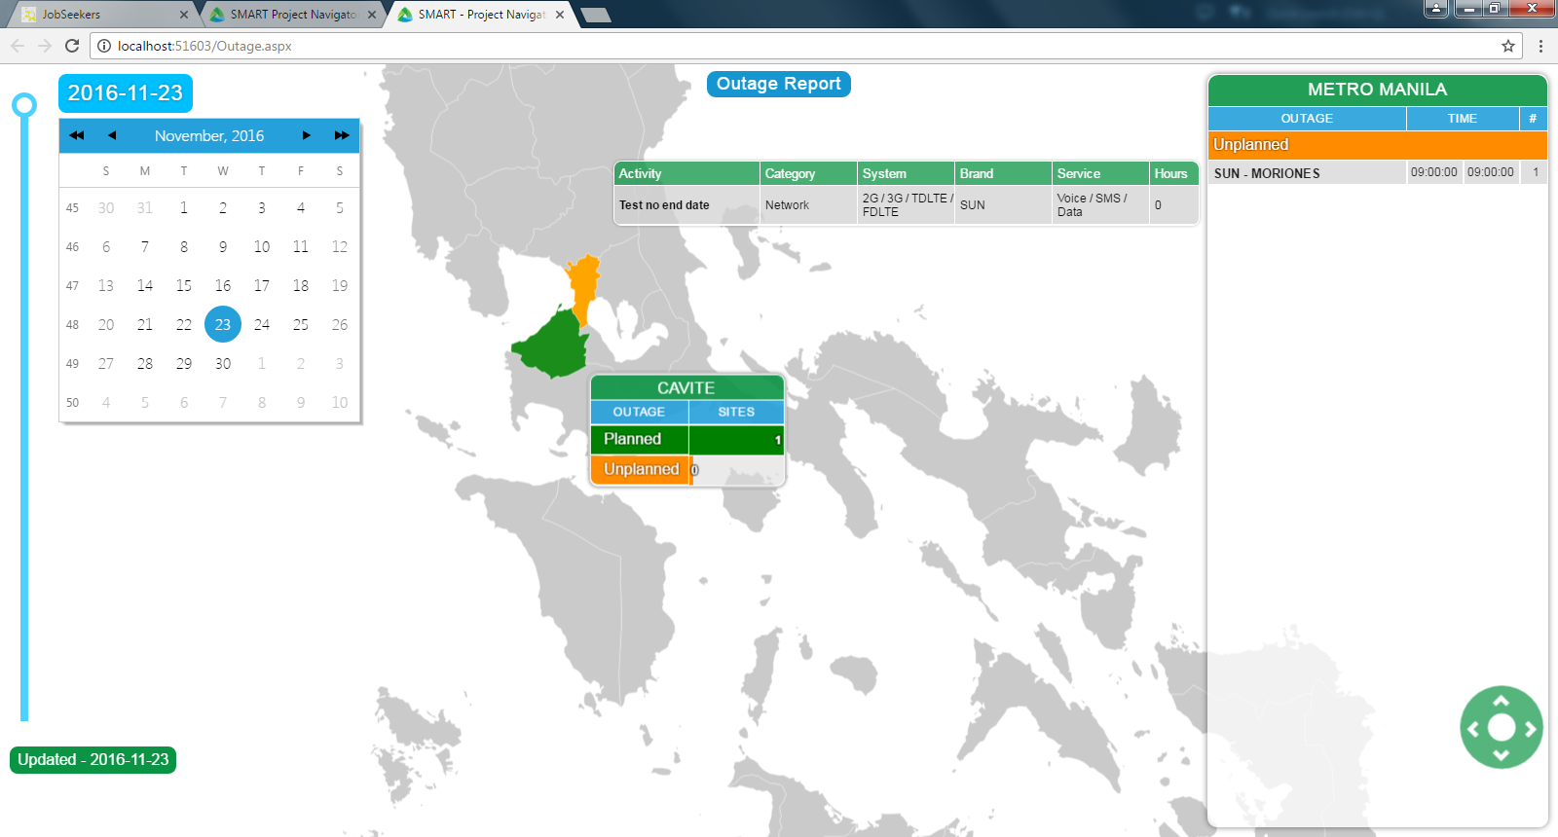Image resolution: width=1558 pixels, height=837 pixels.
Task: Click the Brand column header
Action: coord(1003,173)
